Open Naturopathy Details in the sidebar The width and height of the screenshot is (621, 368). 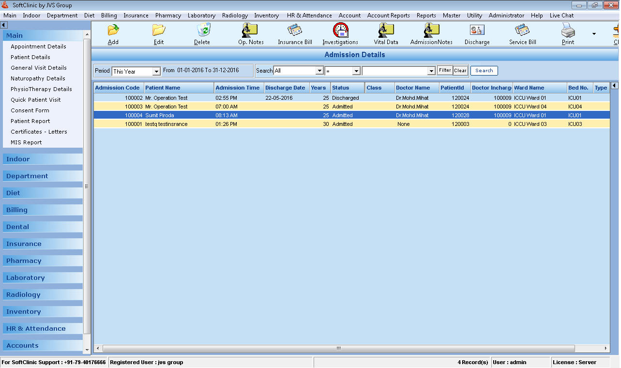click(38, 78)
